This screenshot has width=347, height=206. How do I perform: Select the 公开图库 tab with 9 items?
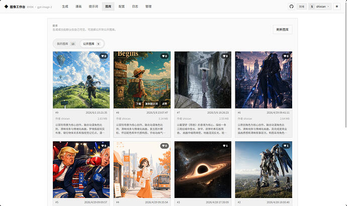click(x=92, y=44)
